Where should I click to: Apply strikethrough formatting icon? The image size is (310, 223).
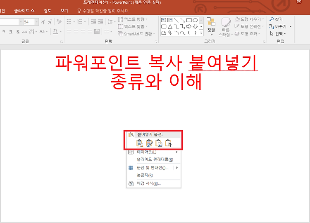(x=24, y=32)
